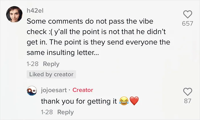Like jojoesart's reply with the heart icon
The width and height of the screenshot is (200, 120).
tap(188, 92)
